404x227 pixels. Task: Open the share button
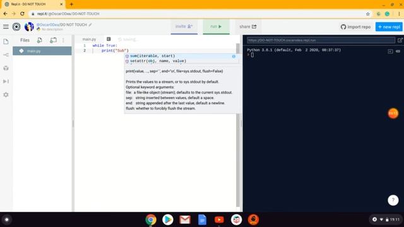tap(248, 26)
